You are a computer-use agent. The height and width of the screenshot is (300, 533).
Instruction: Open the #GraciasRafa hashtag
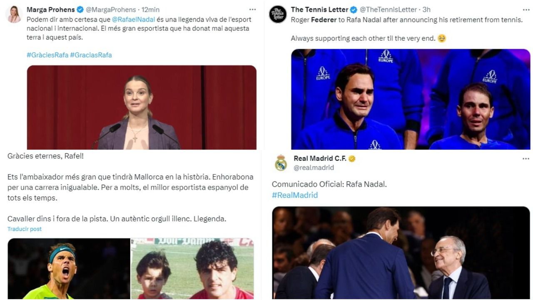[x=91, y=55]
